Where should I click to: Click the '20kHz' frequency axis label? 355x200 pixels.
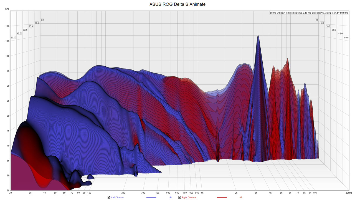point(349,192)
